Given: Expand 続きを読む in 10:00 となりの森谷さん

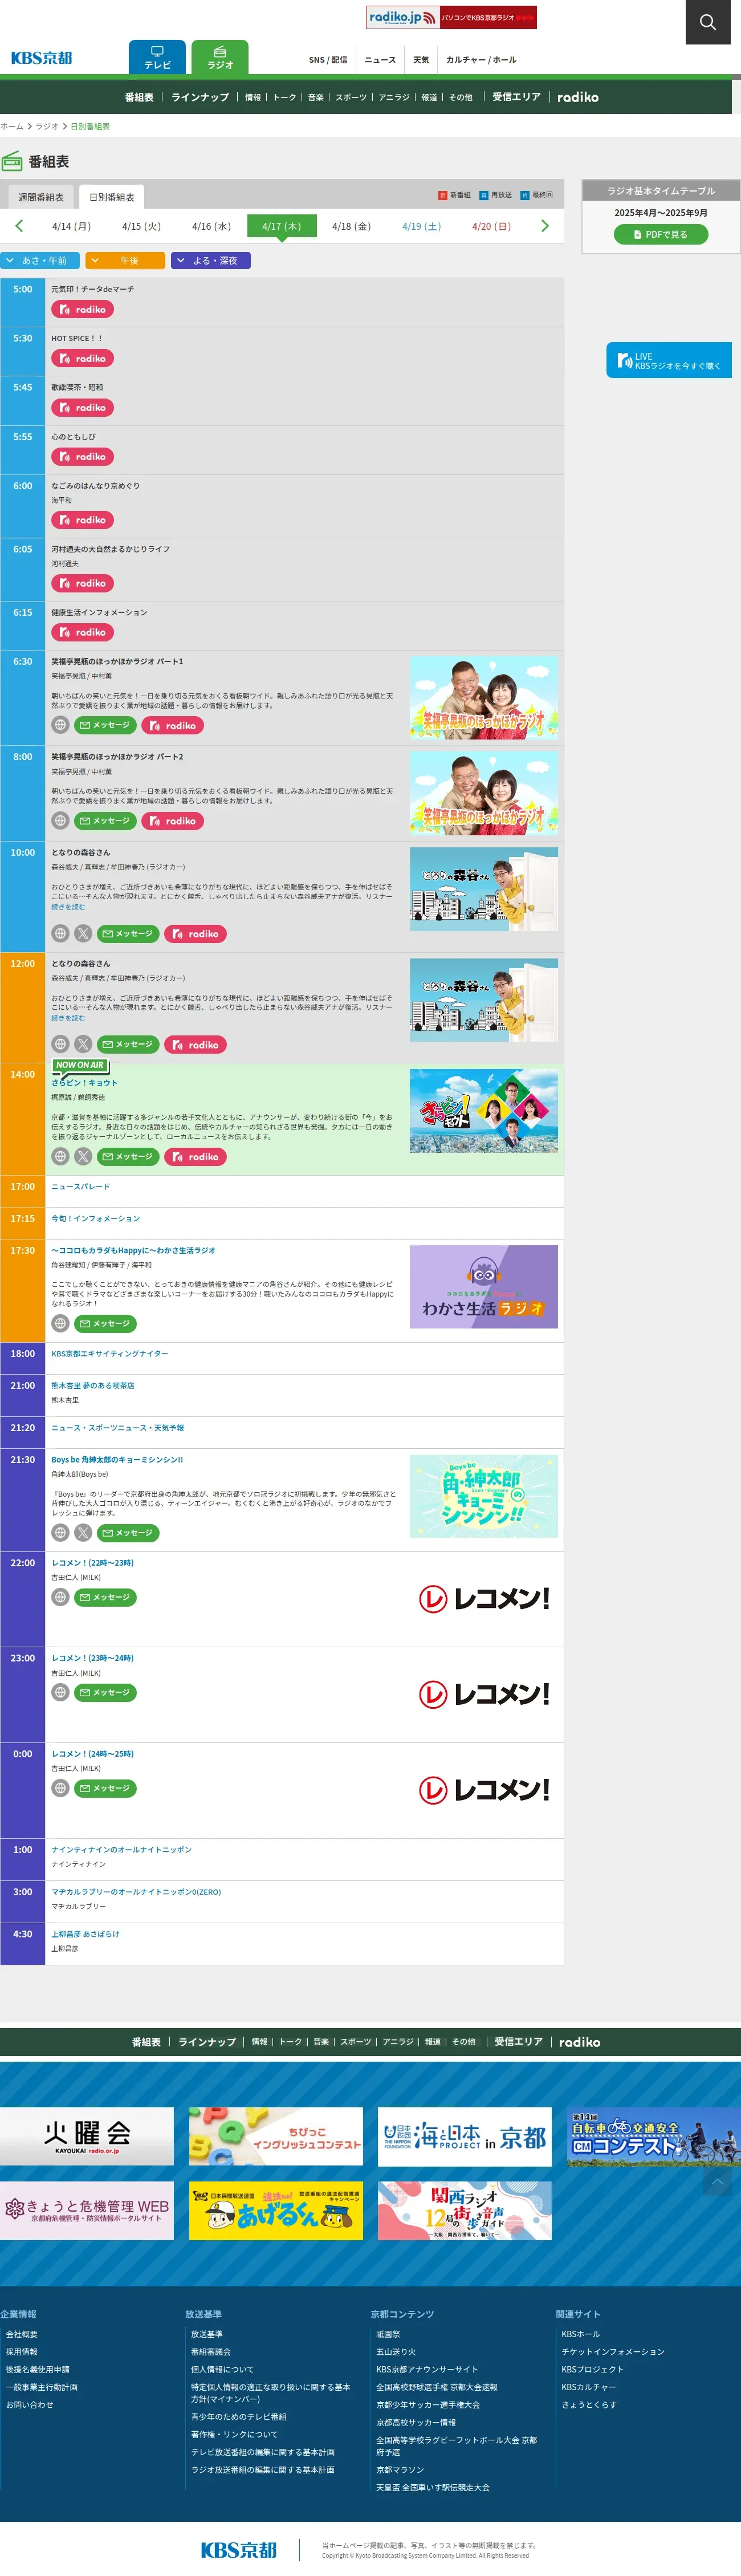Looking at the screenshot, I should pos(68,907).
